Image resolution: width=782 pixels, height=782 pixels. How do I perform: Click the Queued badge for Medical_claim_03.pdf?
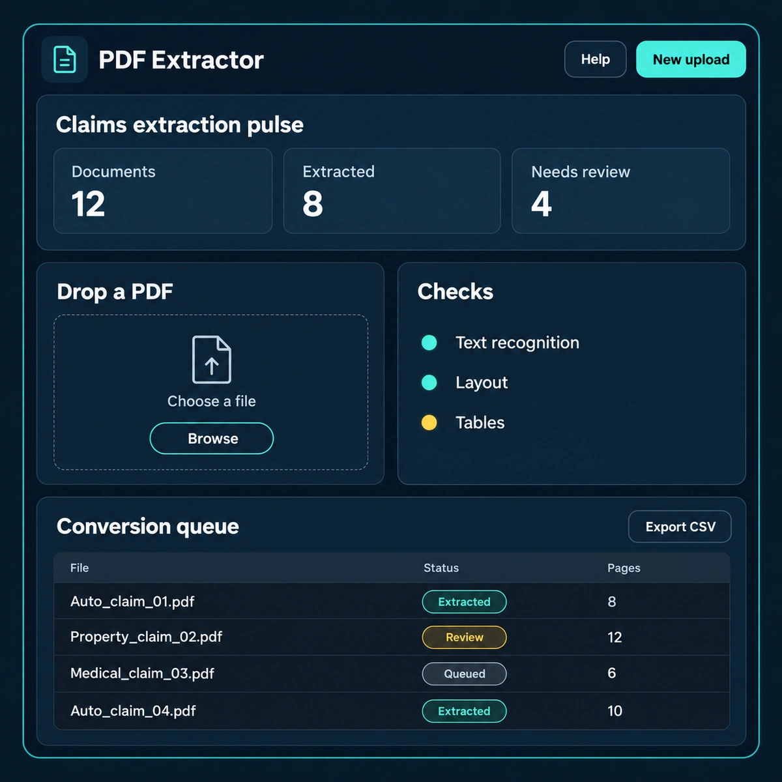pos(464,674)
